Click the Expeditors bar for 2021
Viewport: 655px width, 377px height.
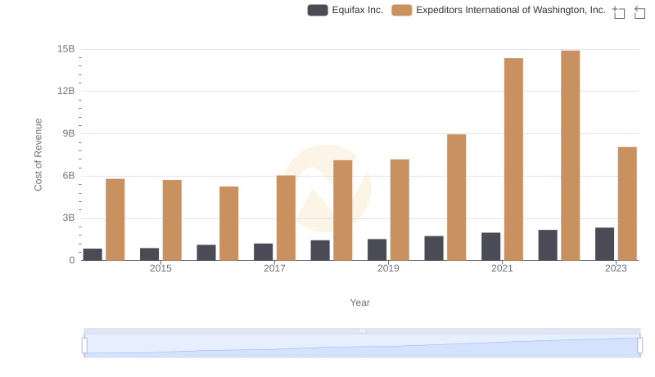click(513, 159)
